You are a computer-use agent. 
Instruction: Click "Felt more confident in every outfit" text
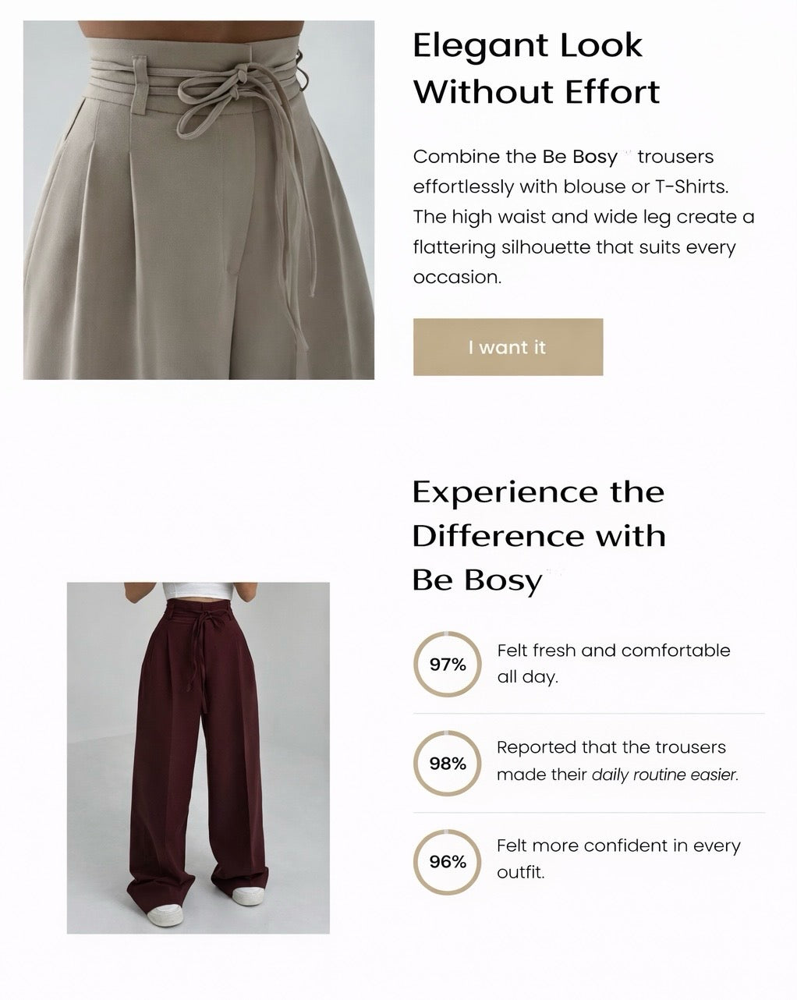618,858
